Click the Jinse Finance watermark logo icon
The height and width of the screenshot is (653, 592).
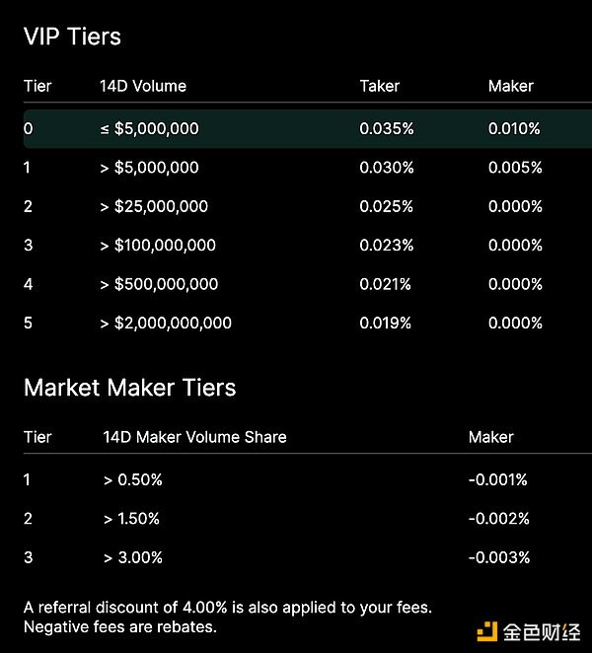pos(487,630)
